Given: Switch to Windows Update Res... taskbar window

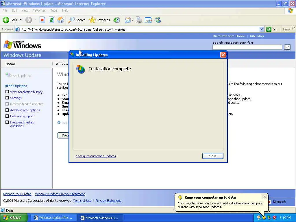Looking at the screenshot, I should tap(53, 218).
